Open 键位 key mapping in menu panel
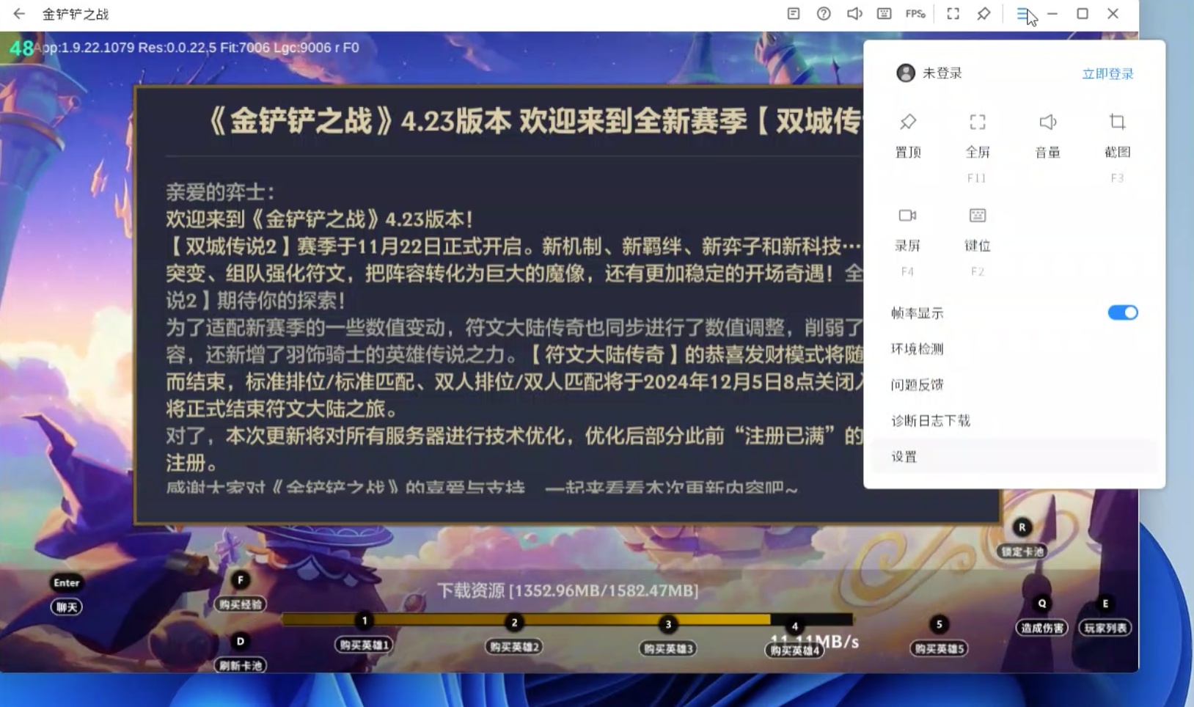The height and width of the screenshot is (707, 1194). click(978, 241)
